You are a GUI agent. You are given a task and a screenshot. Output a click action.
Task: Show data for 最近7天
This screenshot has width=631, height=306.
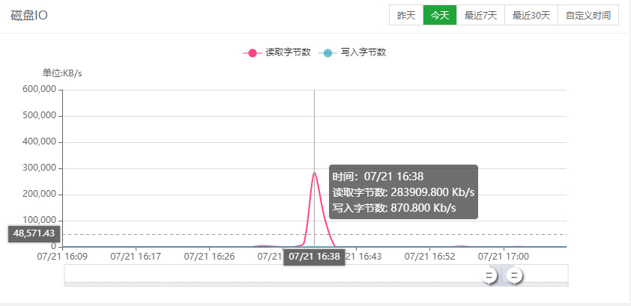[480, 16]
